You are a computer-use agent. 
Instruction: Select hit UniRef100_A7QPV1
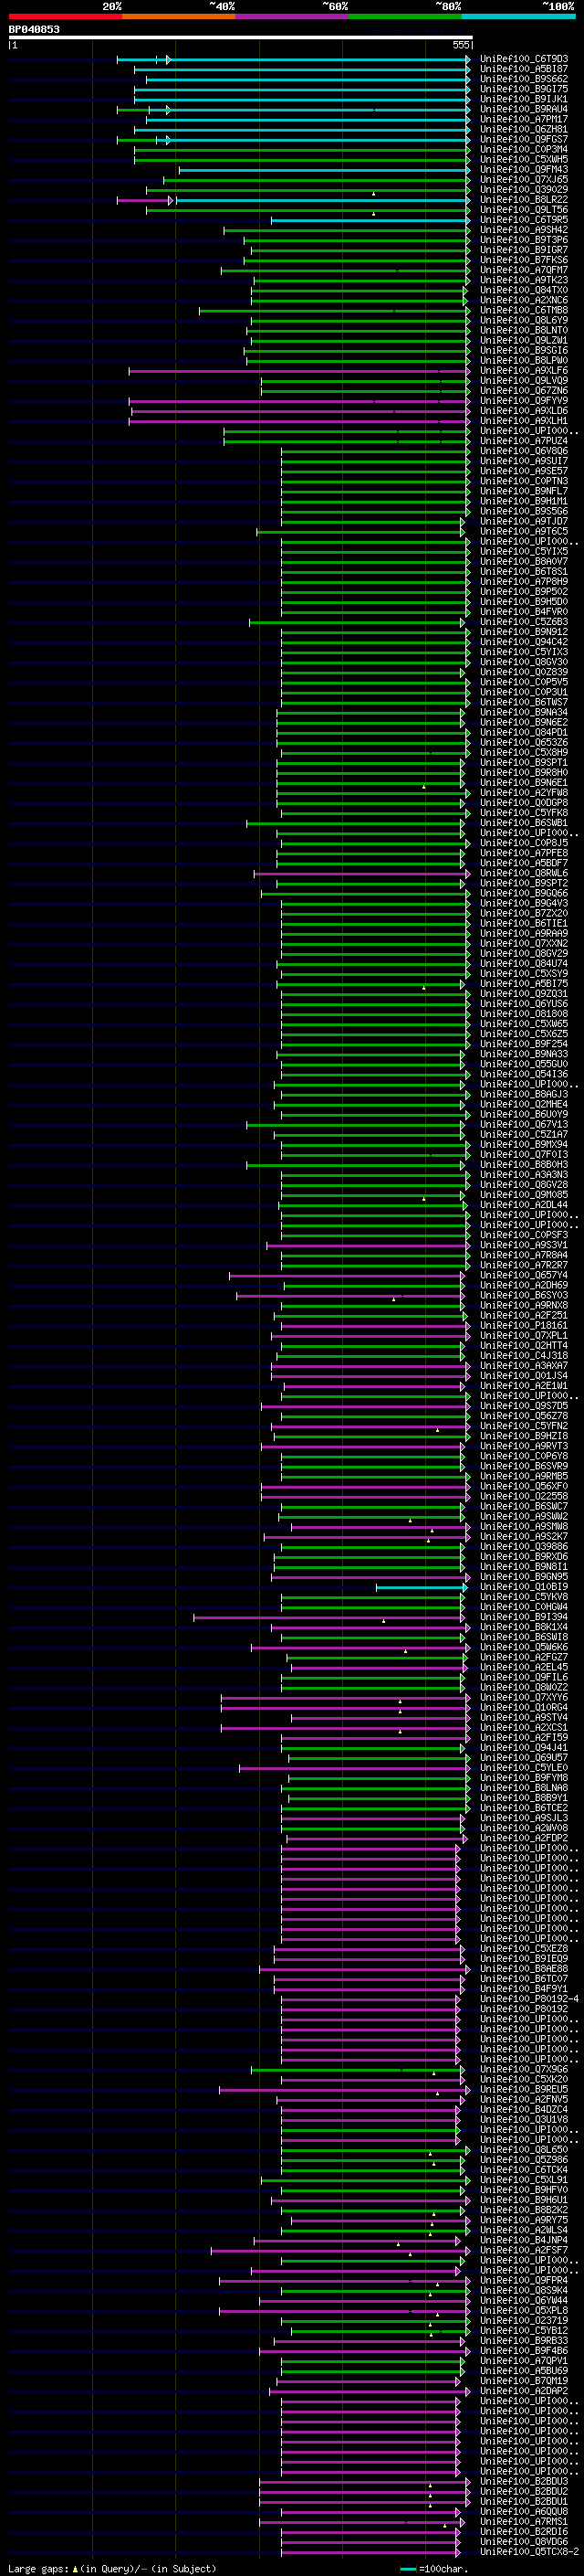523,2361
